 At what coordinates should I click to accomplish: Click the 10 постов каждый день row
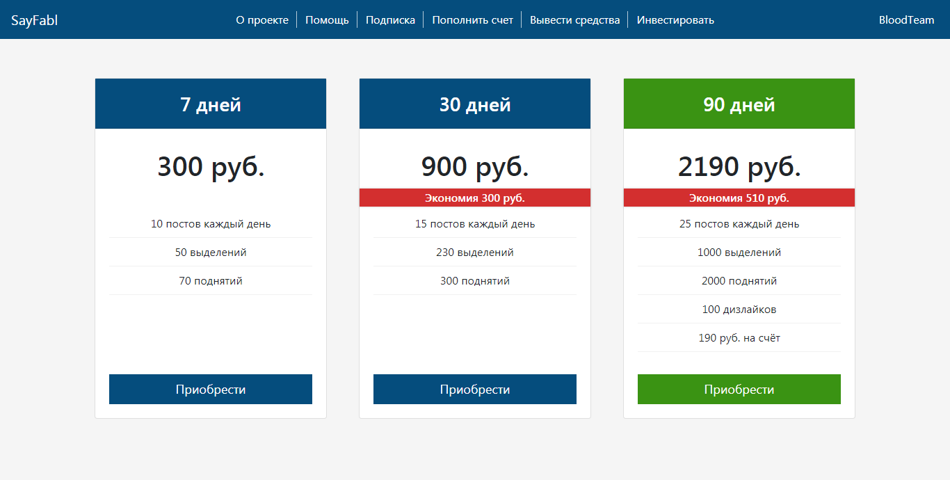(x=211, y=224)
